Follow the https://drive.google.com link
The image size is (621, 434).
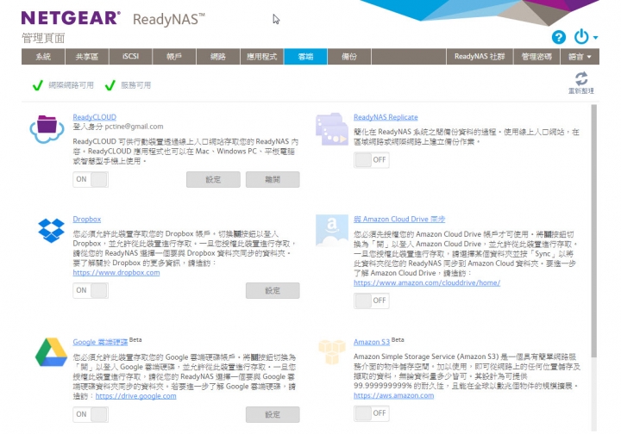coord(136,396)
